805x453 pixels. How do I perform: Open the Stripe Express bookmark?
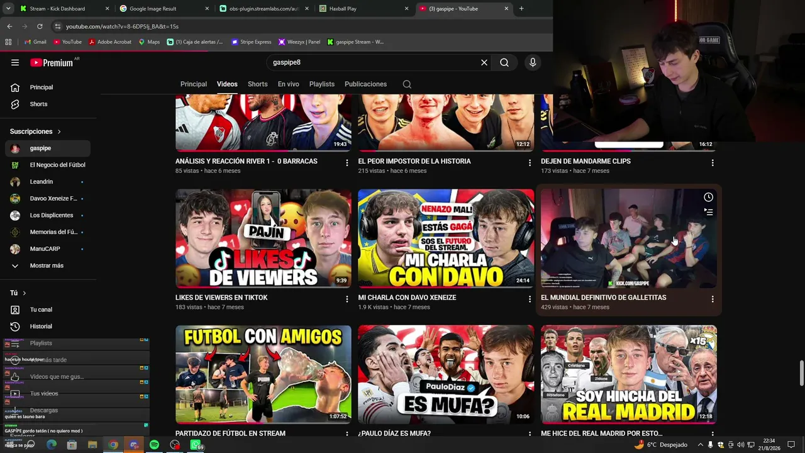(x=252, y=42)
